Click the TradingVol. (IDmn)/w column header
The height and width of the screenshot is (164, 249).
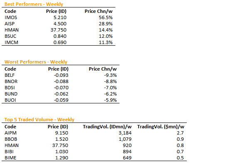click(x=107, y=127)
